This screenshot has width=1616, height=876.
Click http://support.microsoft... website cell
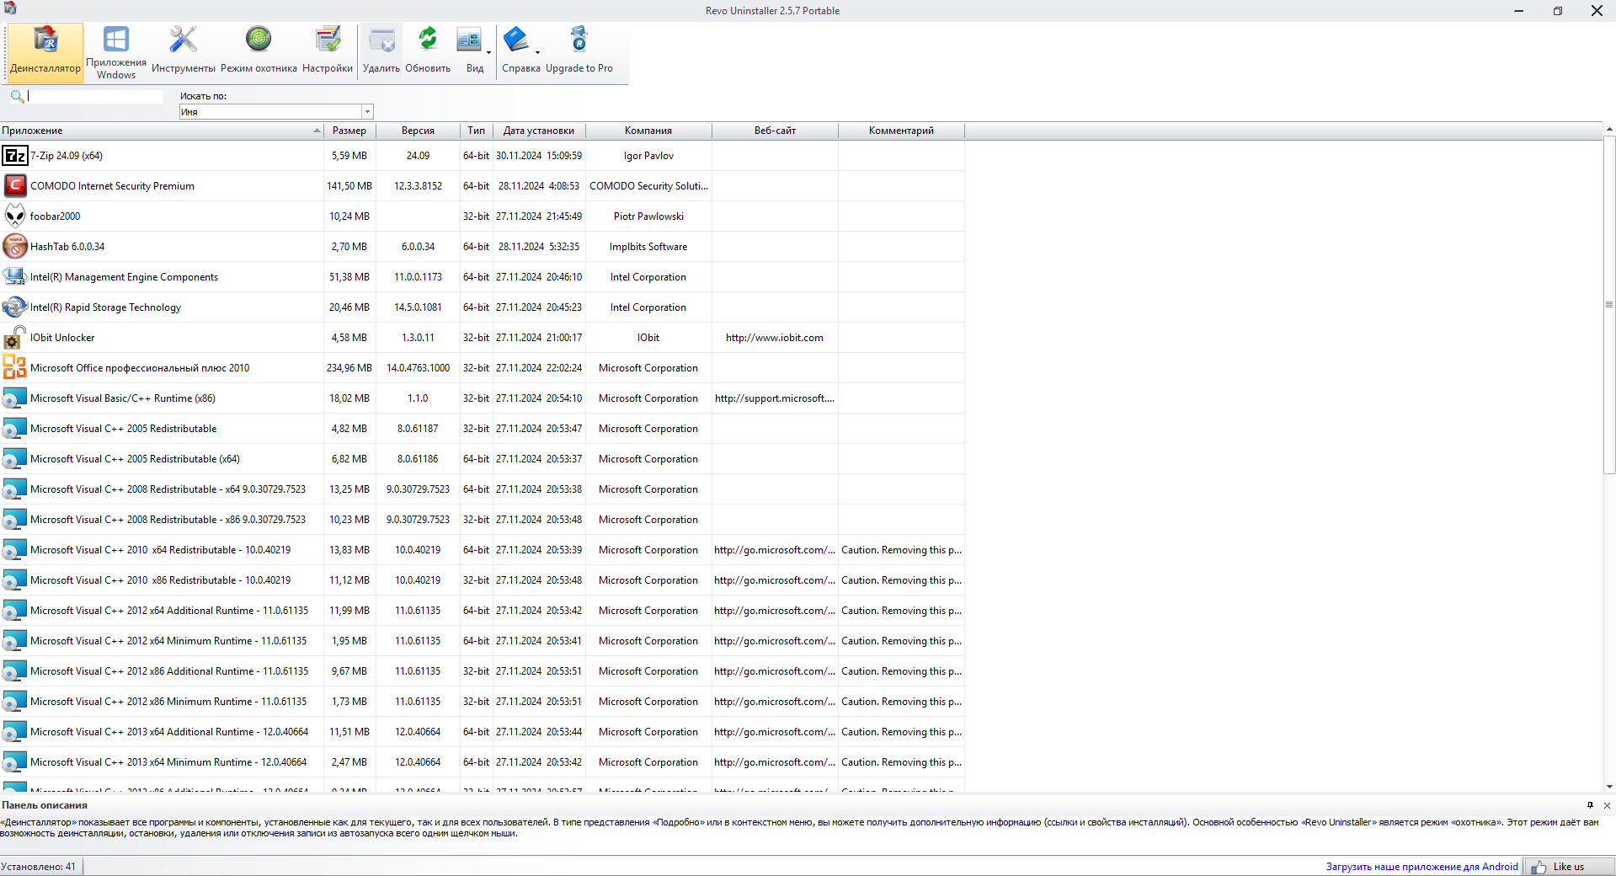pyautogui.click(x=775, y=398)
